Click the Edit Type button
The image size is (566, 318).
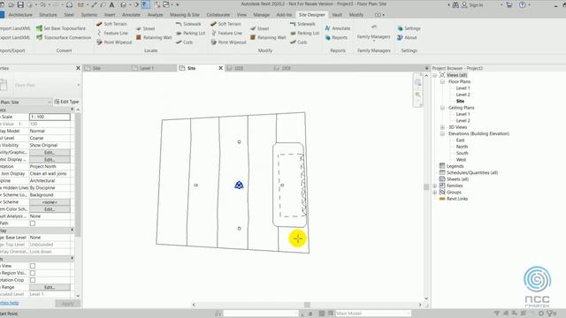tap(66, 102)
